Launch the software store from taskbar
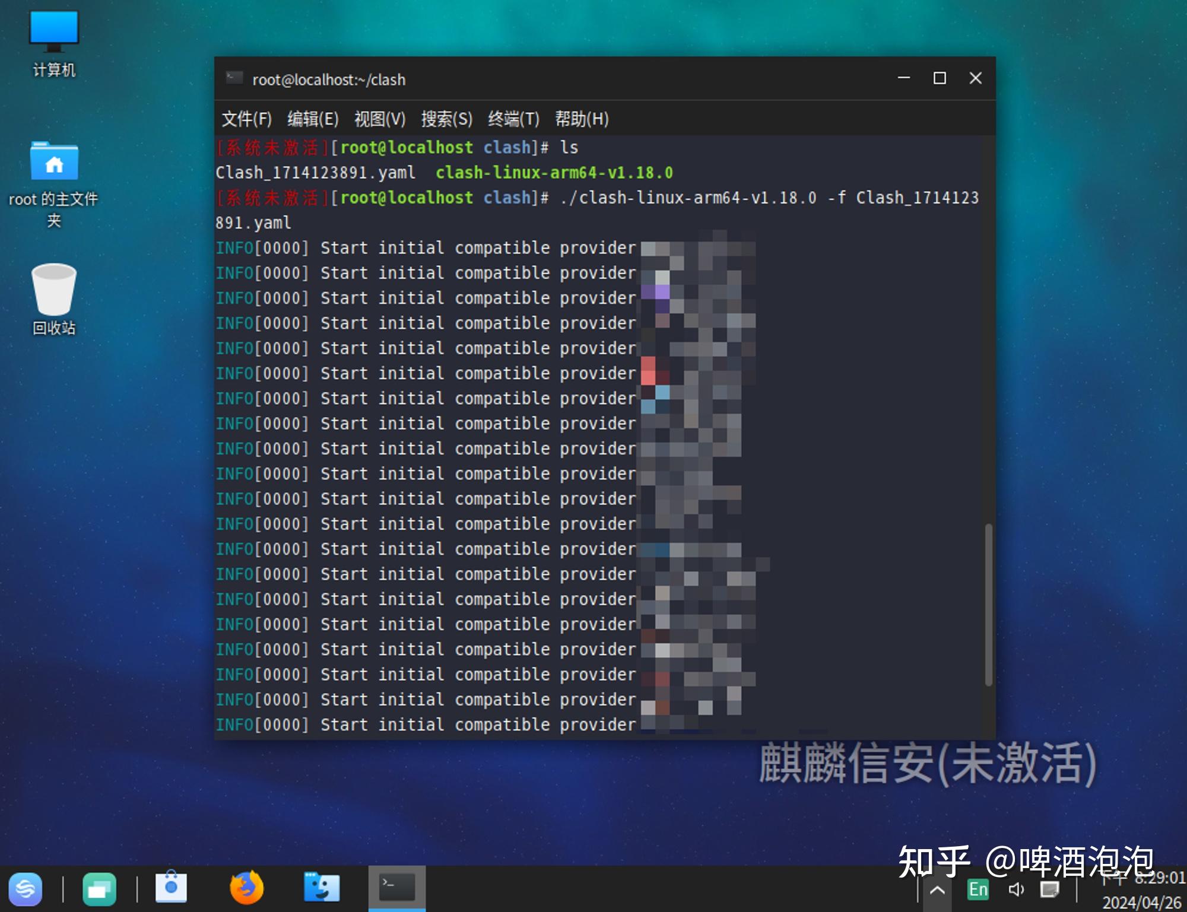Viewport: 1187px width, 912px height. click(x=171, y=888)
